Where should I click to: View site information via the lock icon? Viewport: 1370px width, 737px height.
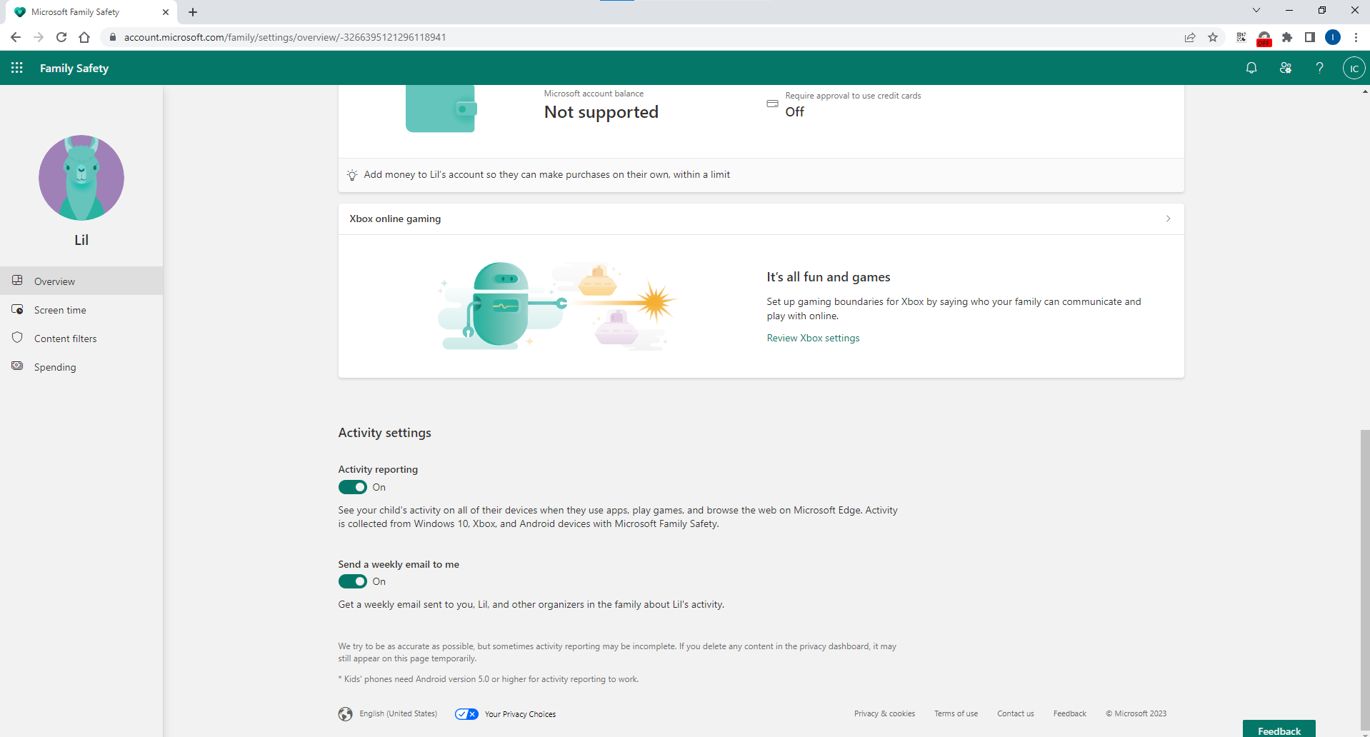pyautogui.click(x=113, y=37)
